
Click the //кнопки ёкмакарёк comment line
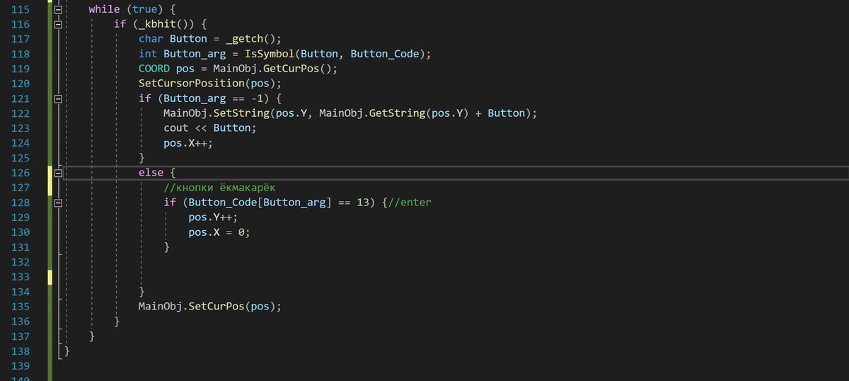pyautogui.click(x=220, y=188)
